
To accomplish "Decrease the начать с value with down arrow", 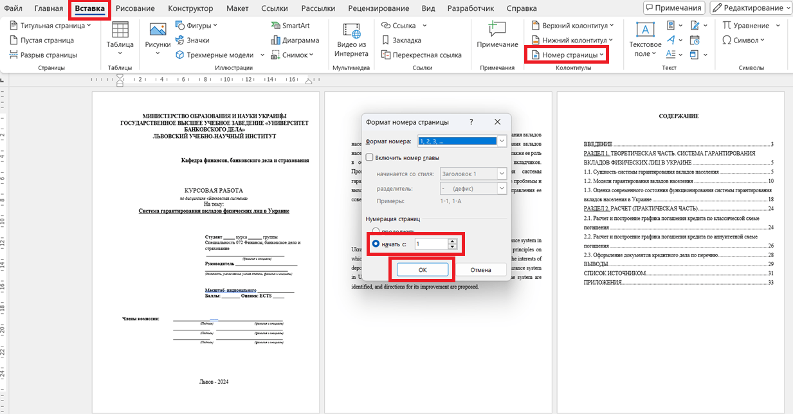I will [x=452, y=247].
